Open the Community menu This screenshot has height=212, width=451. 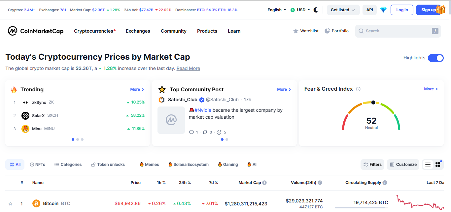[x=174, y=31]
